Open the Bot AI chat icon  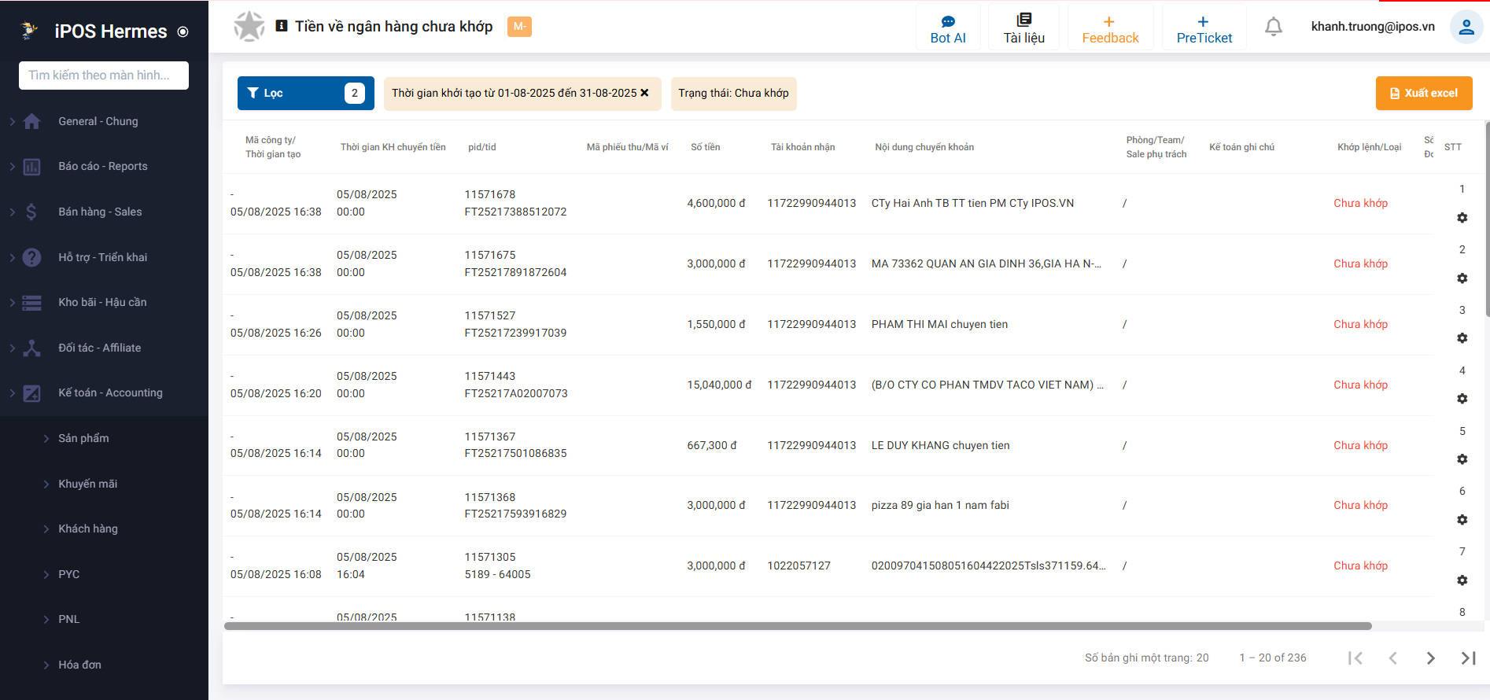coord(948,22)
